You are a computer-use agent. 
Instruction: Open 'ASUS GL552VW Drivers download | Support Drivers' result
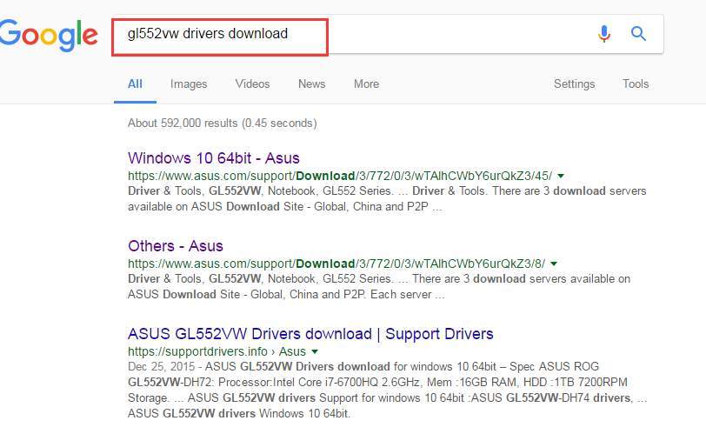point(310,334)
